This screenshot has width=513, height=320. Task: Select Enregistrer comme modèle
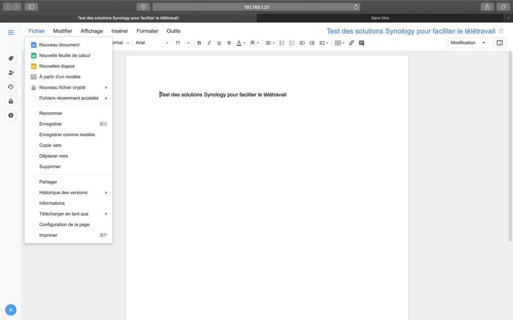(x=68, y=135)
